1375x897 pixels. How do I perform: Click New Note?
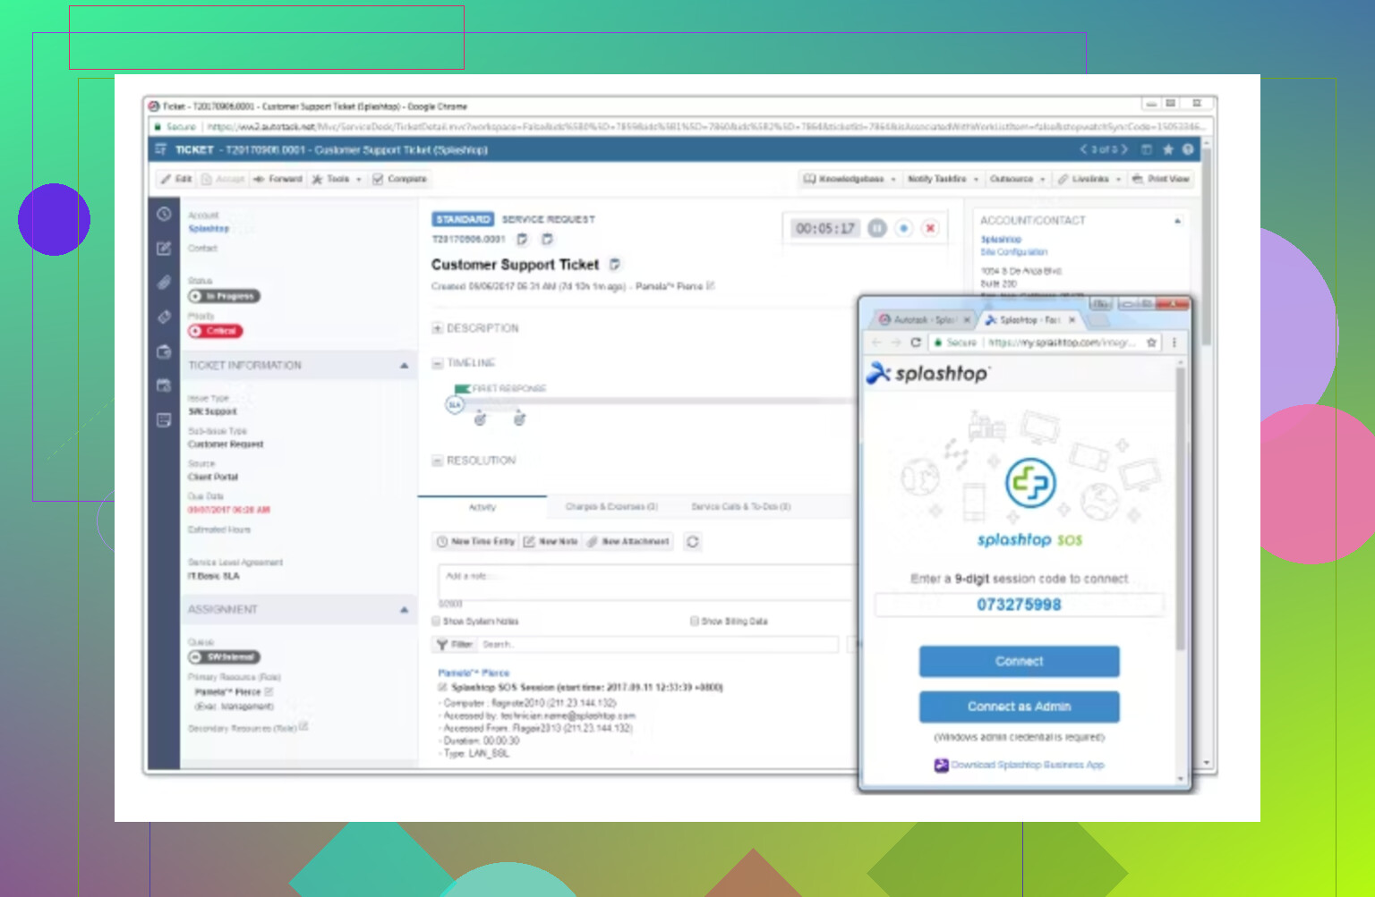(x=551, y=542)
